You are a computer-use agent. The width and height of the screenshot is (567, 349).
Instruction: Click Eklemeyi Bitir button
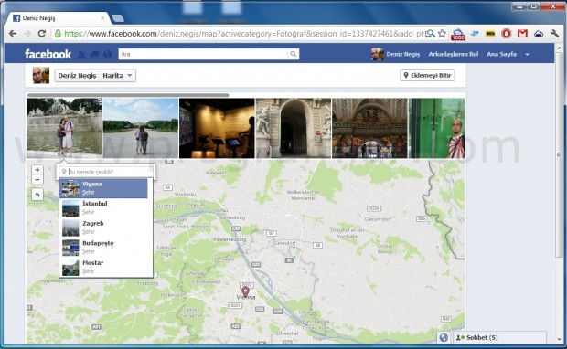pyautogui.click(x=427, y=75)
